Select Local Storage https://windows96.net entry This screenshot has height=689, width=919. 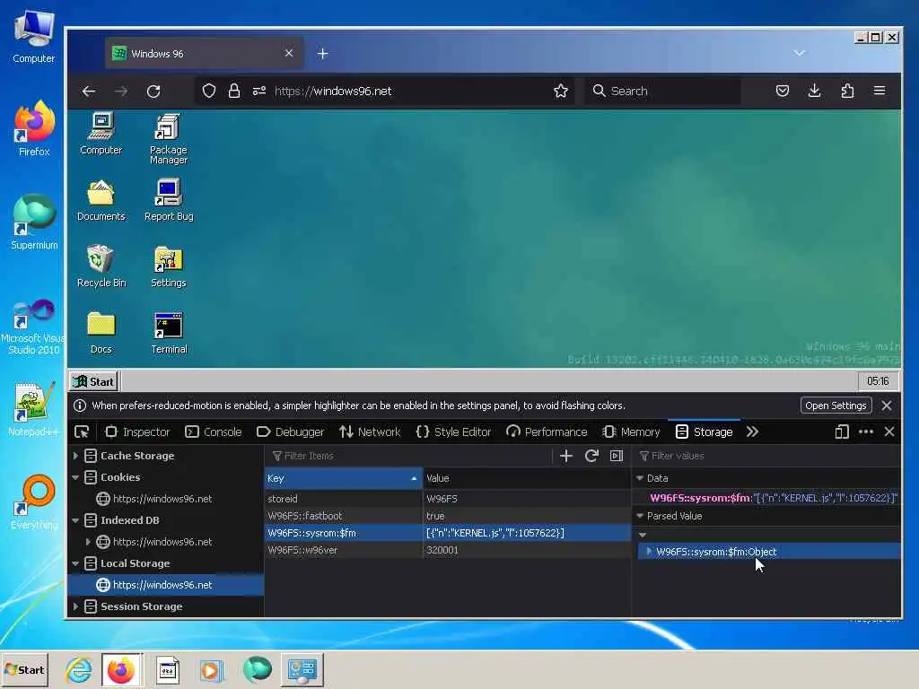point(162,585)
